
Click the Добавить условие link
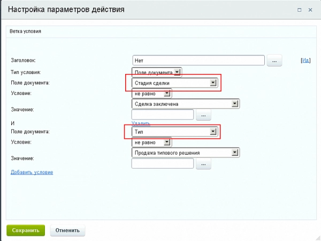[x=32, y=172]
